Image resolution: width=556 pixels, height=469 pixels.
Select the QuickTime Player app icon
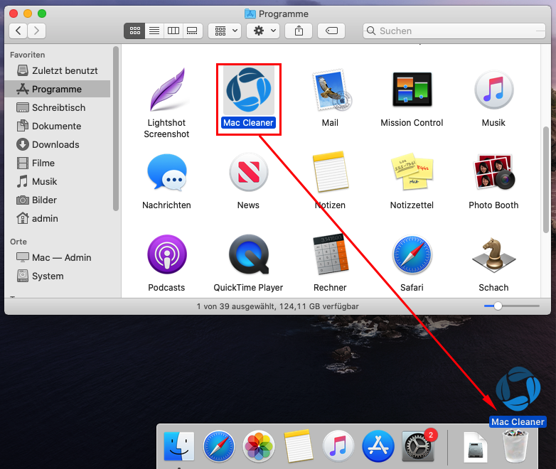pyautogui.click(x=249, y=254)
